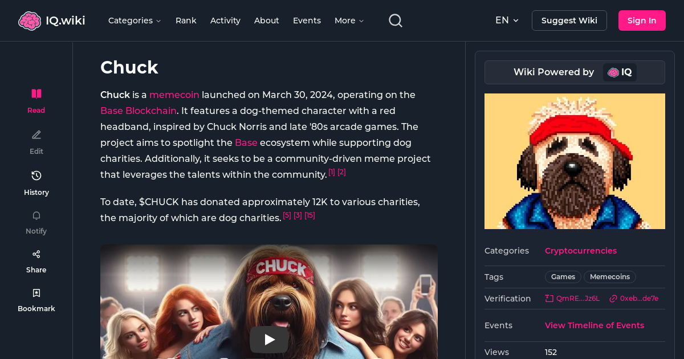
Task: Click the Sign In button
Action: click(x=642, y=20)
